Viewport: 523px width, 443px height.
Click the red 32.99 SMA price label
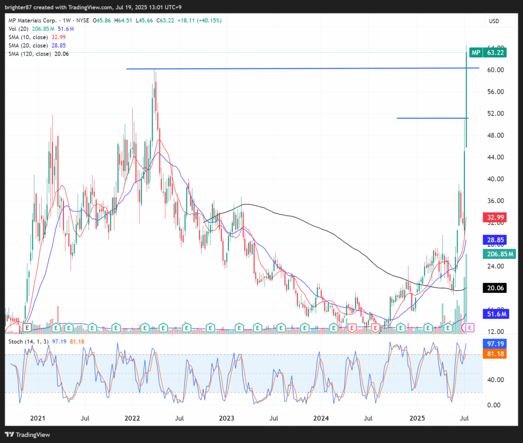[x=495, y=217]
